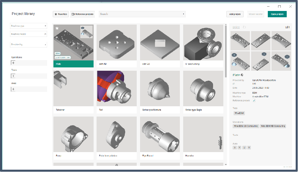Click Edit in the details panel

click(x=287, y=27)
